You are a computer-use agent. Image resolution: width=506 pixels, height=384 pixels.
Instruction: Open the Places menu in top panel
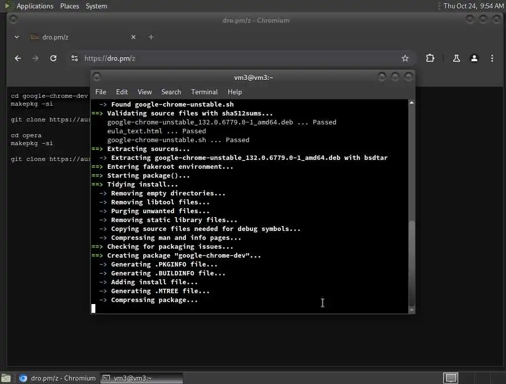tap(70, 6)
